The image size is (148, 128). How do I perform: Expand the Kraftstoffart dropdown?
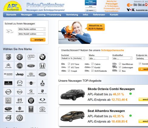tap(122, 58)
